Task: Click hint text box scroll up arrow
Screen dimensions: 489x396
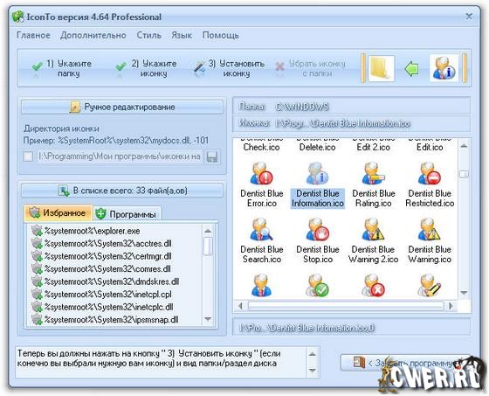Action: point(312,354)
